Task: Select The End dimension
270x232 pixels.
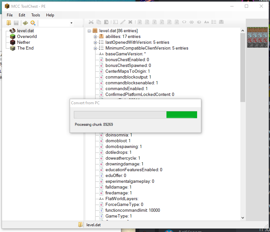Action: [x=25, y=48]
